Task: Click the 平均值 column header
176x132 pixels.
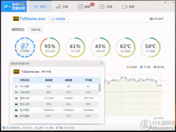Action: [88, 80]
